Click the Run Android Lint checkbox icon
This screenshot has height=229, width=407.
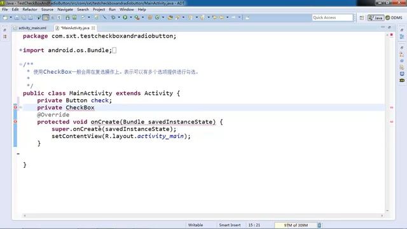tap(83, 18)
